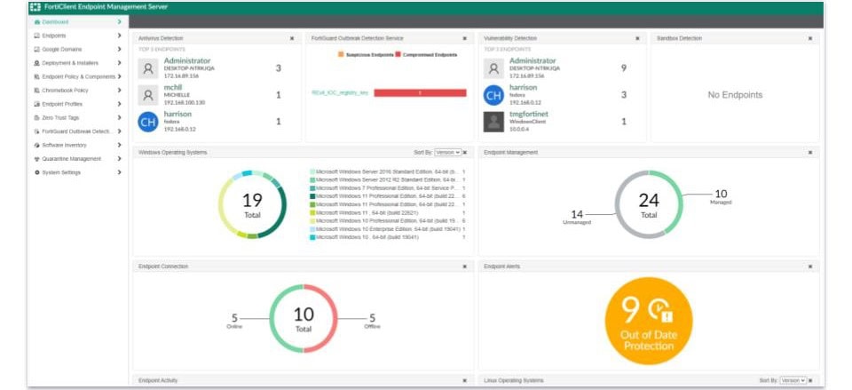Close the Linux Operating Systems widget
The width and height of the screenshot is (852, 390).
tap(810, 381)
